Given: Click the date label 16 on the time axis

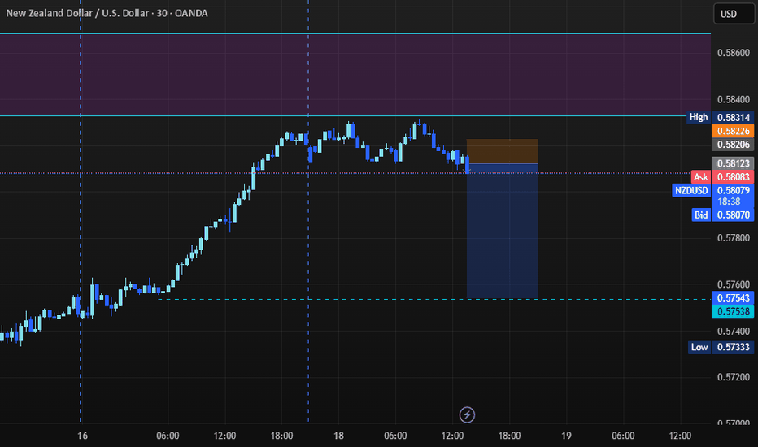Looking at the screenshot, I should [83, 436].
